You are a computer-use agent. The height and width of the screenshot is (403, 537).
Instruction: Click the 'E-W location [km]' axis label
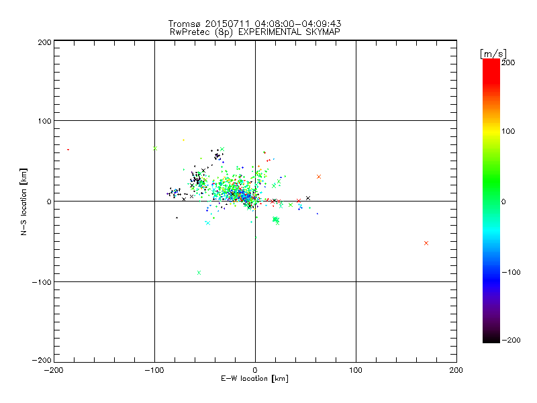coord(254,379)
